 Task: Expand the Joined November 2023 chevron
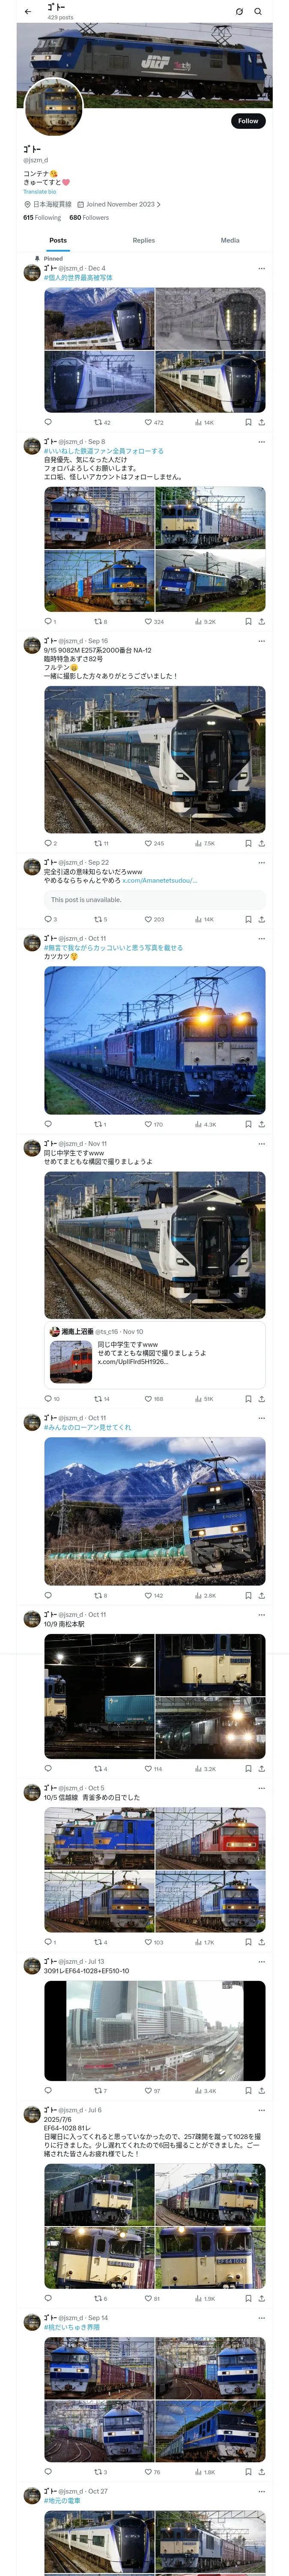point(158,204)
